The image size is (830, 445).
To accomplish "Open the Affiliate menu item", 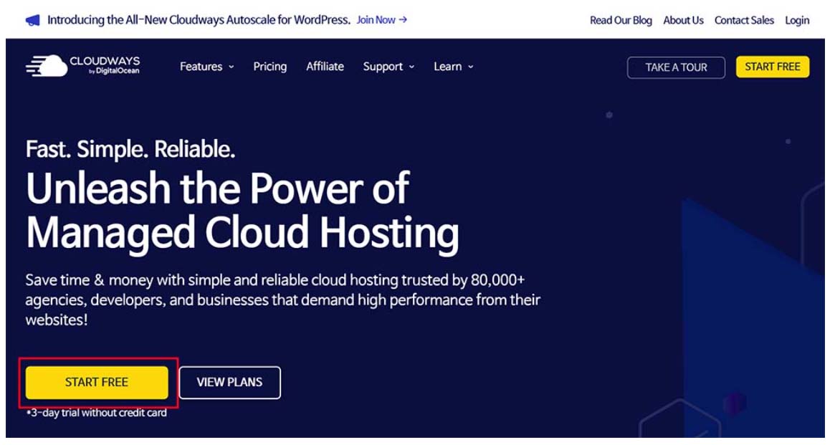I will pos(325,67).
